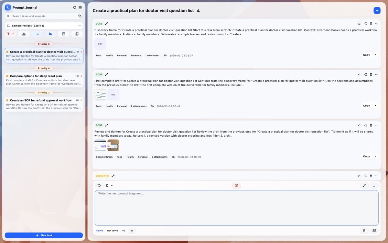Expand the EXECUTING prompt card
The width and height of the screenshot is (388, 243).
113,176
